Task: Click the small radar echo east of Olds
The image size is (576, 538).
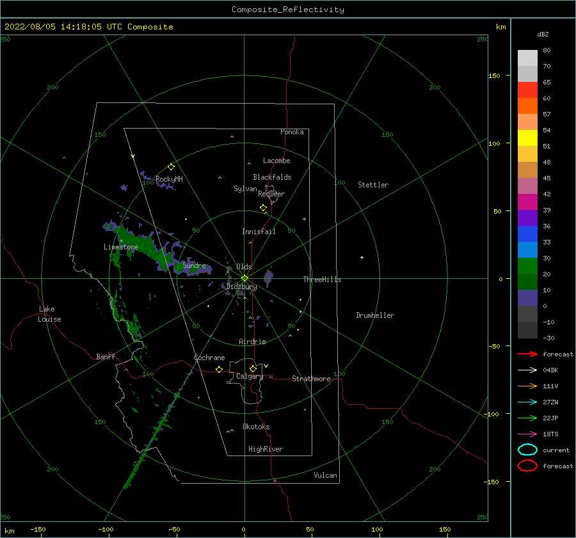Action: (x=269, y=276)
